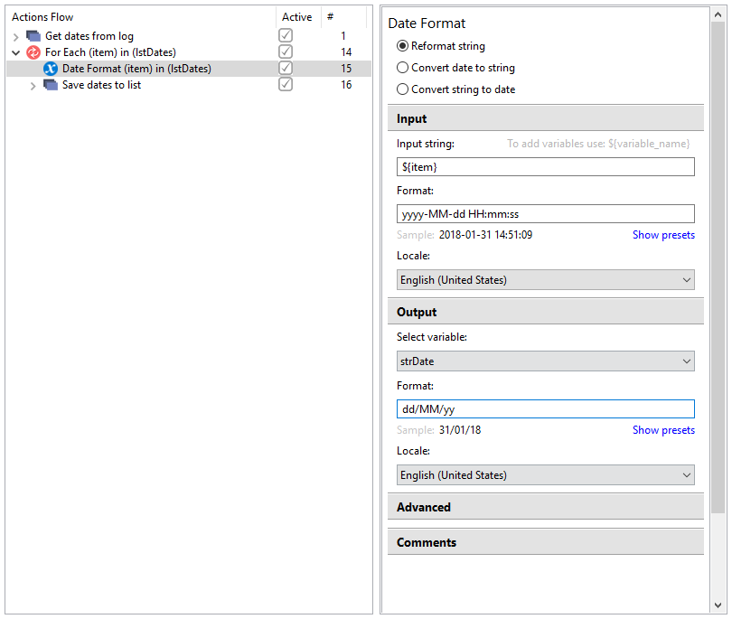Click the vertical scrollbar thumb in properties panel
Viewport: 732px width, 619px height.
tap(718, 268)
